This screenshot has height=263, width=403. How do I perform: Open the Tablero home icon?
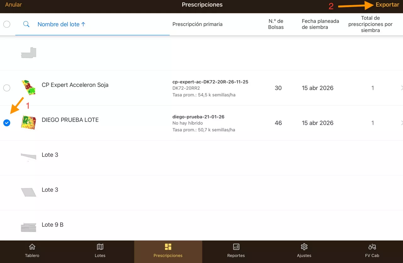[x=32, y=247]
